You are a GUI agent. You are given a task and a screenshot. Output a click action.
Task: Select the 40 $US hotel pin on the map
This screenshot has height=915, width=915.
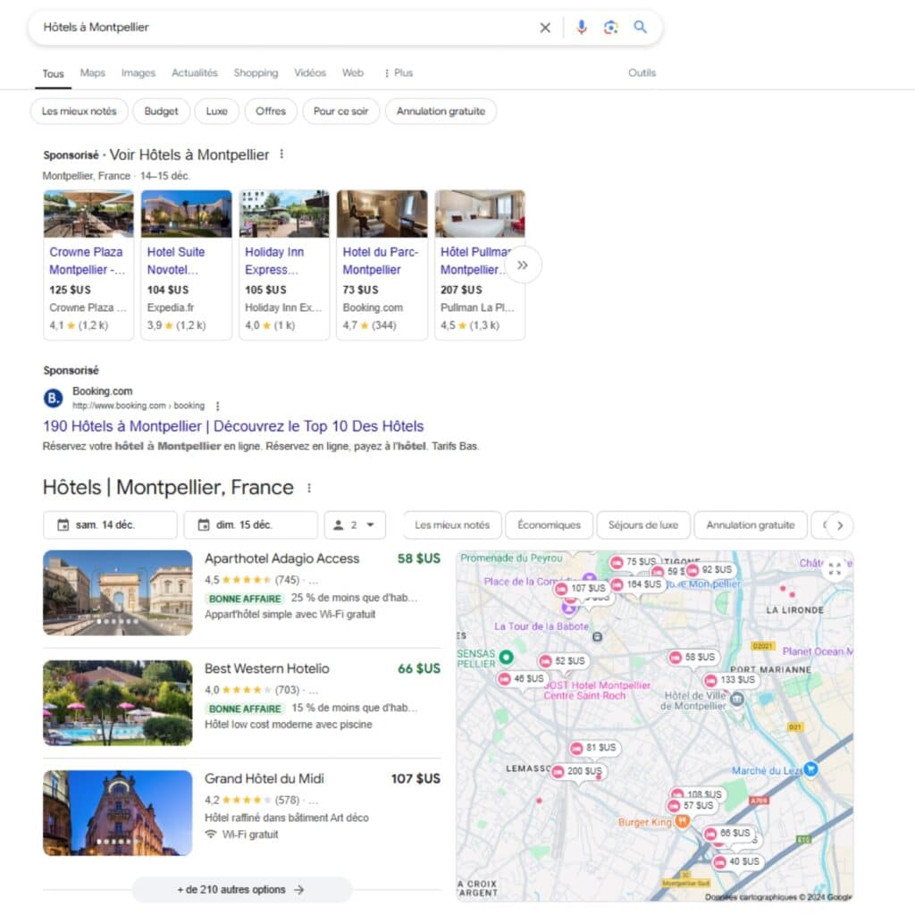pyautogui.click(x=737, y=861)
